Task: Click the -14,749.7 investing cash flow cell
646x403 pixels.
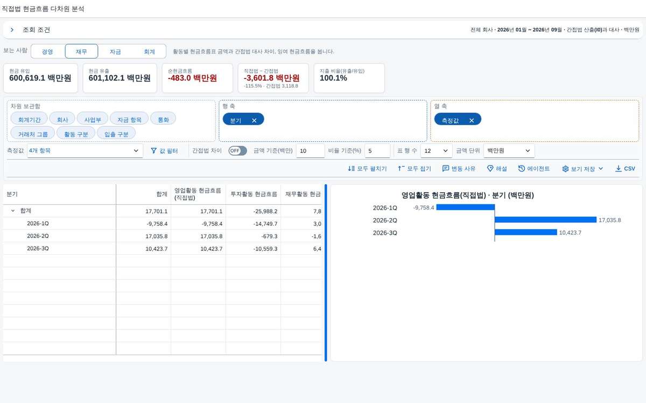Action: click(x=253, y=224)
